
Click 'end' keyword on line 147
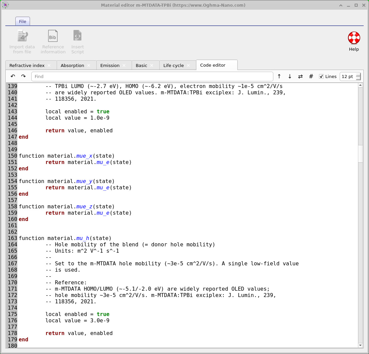pos(24,137)
